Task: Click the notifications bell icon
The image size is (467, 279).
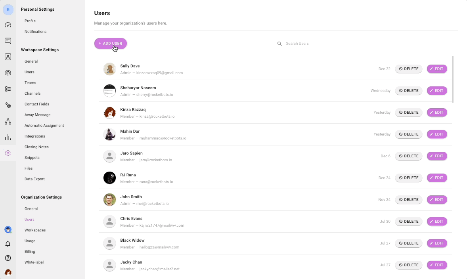Action: 8,244
